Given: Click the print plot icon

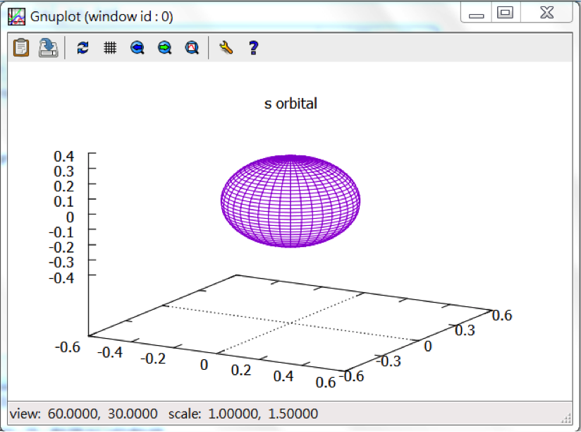Looking at the screenshot, I should click(48, 47).
